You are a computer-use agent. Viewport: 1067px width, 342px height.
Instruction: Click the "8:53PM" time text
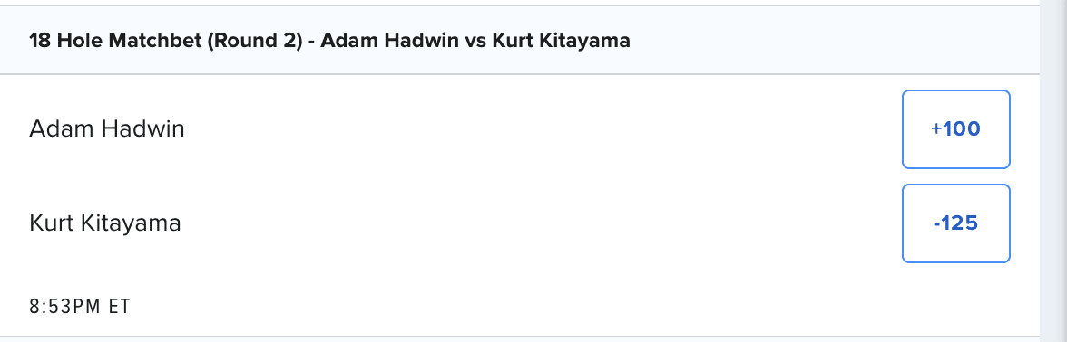67,307
